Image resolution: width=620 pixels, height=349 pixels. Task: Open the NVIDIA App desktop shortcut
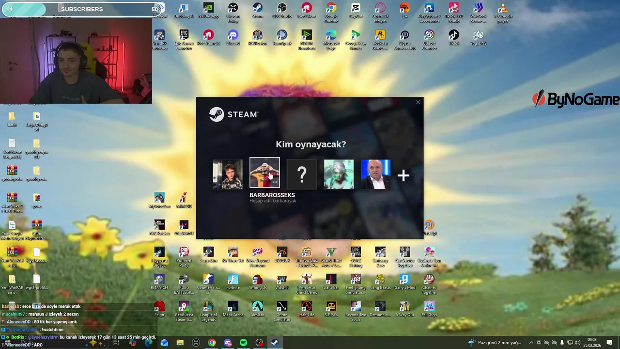[208, 11]
